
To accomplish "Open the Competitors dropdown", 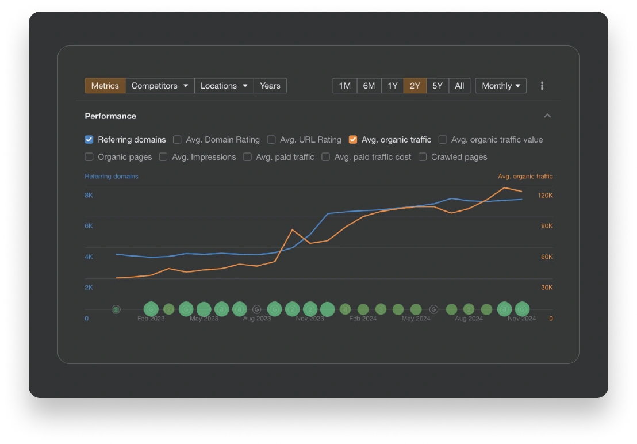I will 160,86.
